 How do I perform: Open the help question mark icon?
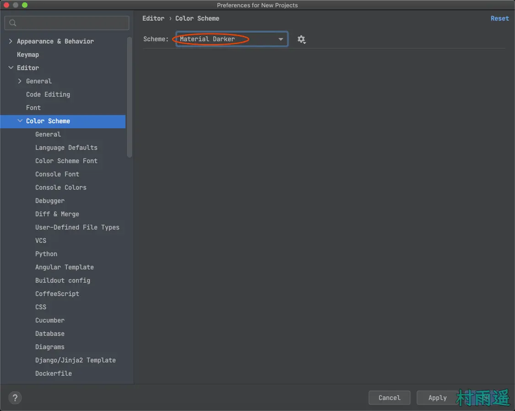(x=15, y=398)
